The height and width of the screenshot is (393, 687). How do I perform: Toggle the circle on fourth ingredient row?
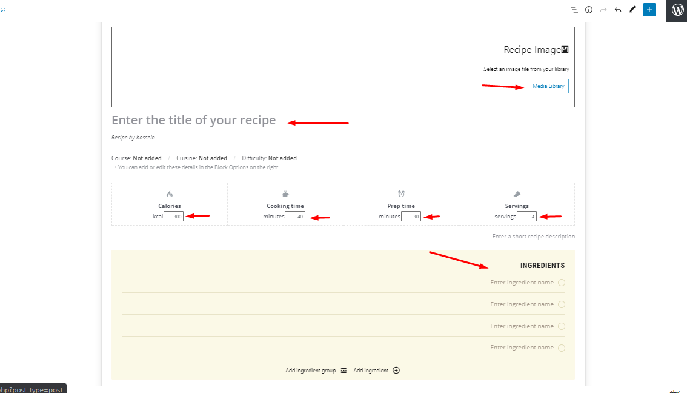(562, 348)
